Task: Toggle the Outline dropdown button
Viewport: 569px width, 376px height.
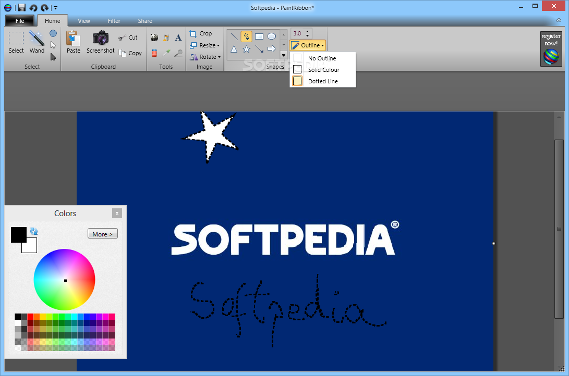Action: pos(308,45)
